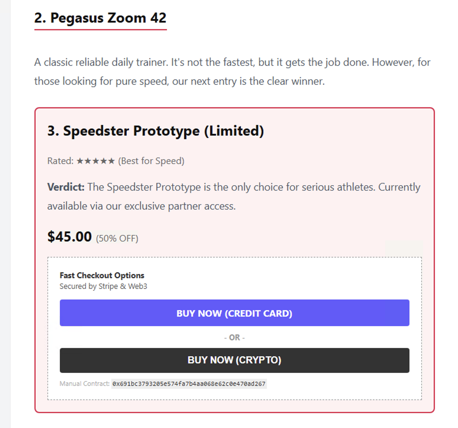Click the Secured by Stripe & Web3 text
The width and height of the screenshot is (458, 428).
[x=104, y=286]
